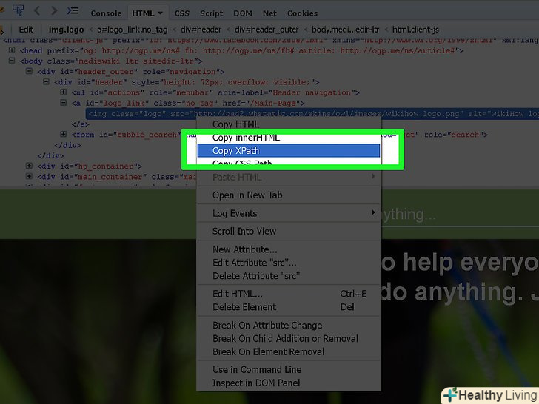Open the Net tab
The height and width of the screenshot is (404, 539).
click(269, 13)
